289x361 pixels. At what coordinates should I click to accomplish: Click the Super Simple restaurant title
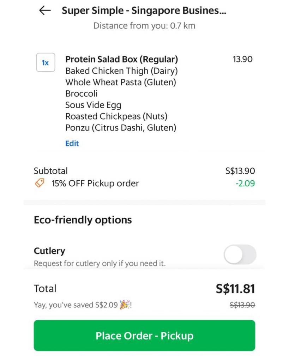tap(144, 11)
